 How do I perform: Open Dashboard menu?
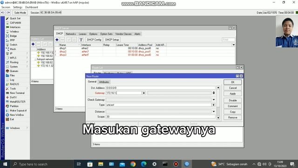(x=32, y=7)
